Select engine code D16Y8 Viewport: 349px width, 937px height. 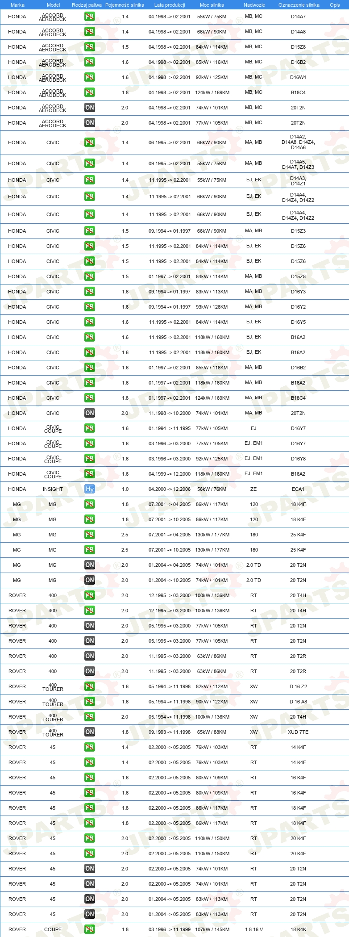[298, 459]
